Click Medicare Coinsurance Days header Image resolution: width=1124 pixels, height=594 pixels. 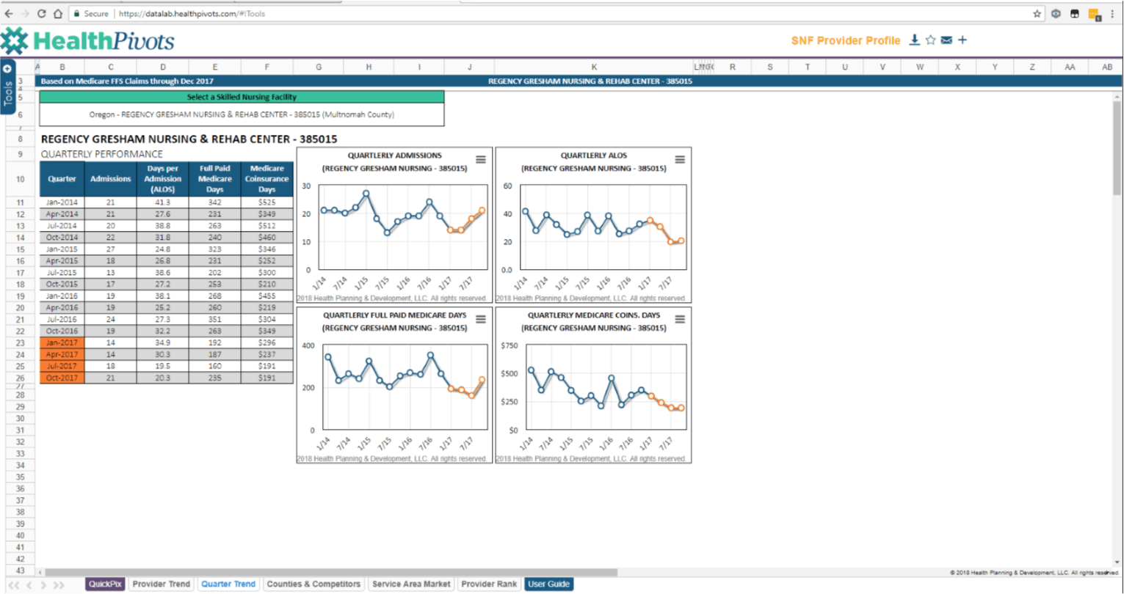(267, 179)
